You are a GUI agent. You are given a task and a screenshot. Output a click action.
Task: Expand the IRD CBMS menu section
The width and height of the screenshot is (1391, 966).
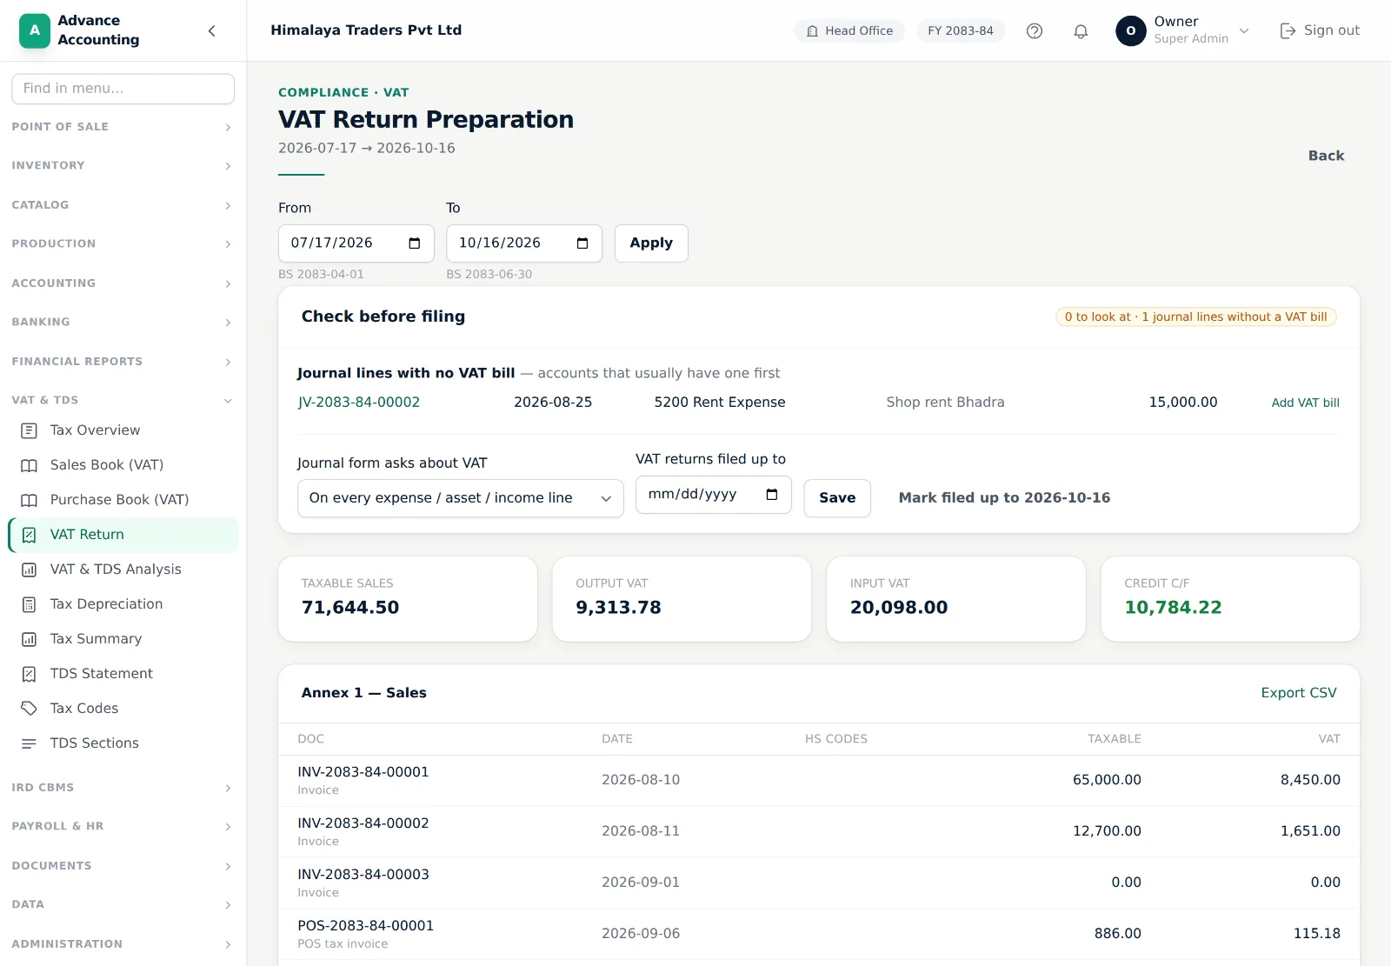tap(123, 788)
